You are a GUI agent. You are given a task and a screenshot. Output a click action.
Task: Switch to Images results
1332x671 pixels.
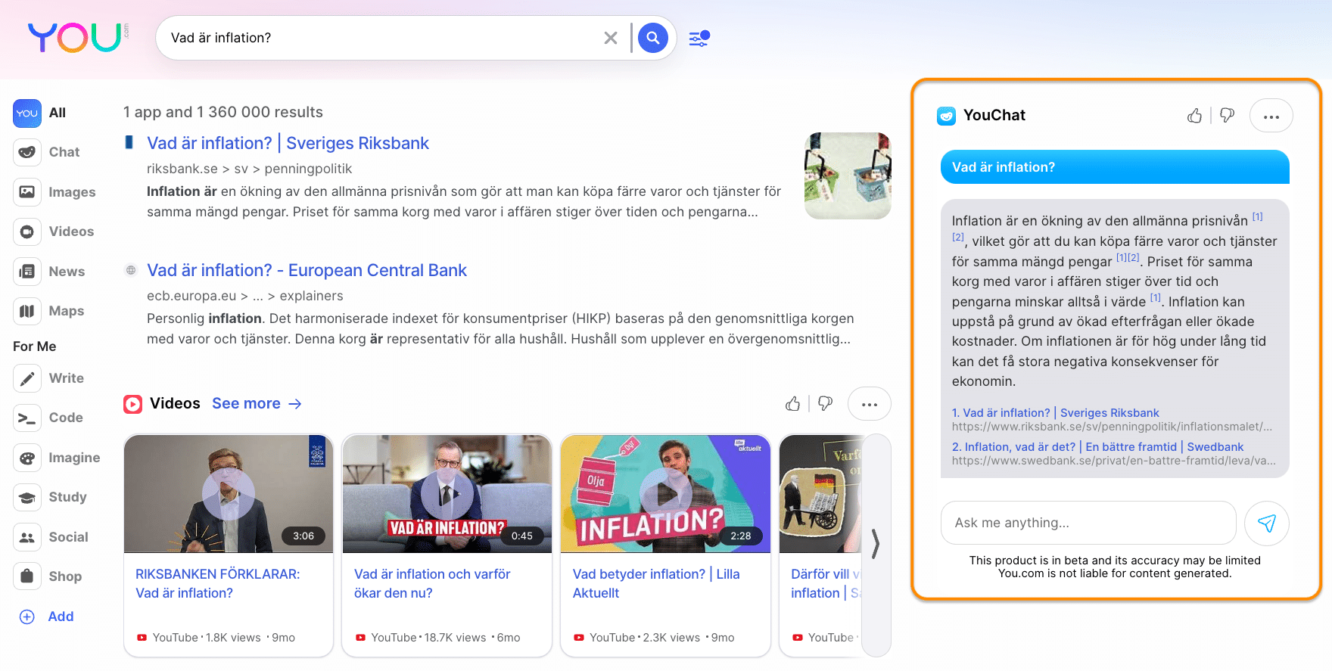point(54,192)
